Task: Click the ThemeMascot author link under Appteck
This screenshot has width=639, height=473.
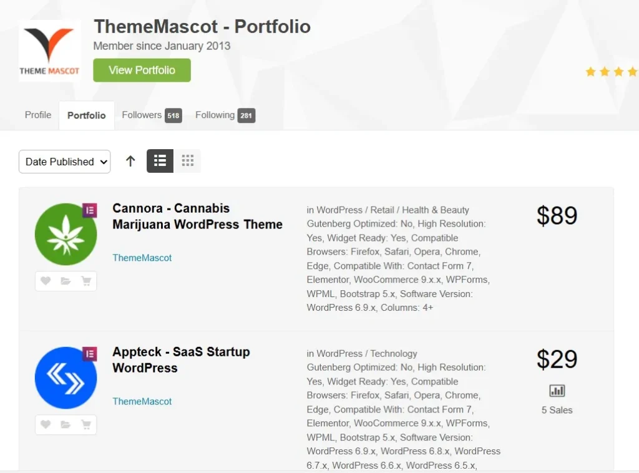Action: (x=142, y=401)
